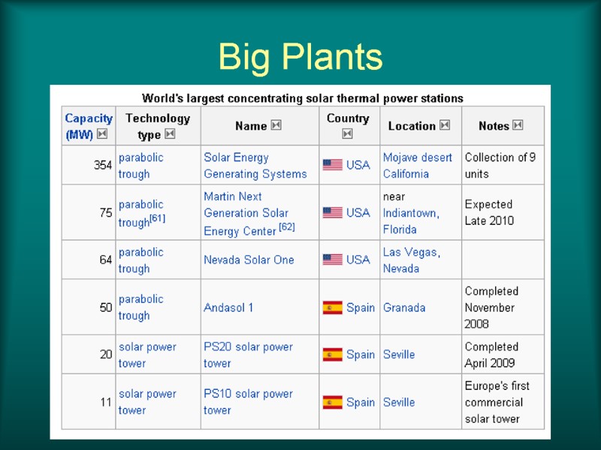Open the Seville link in the PS10 row

point(399,402)
